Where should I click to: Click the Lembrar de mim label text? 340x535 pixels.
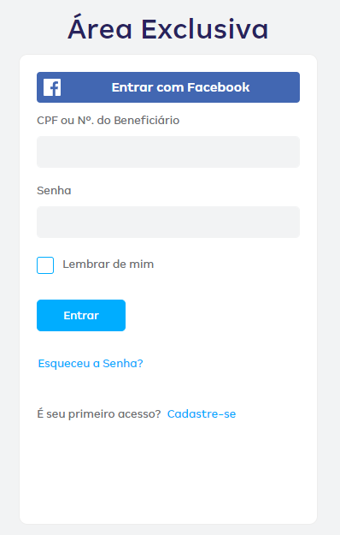pyautogui.click(x=108, y=265)
